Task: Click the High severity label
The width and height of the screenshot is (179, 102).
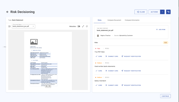Action: tap(99, 49)
